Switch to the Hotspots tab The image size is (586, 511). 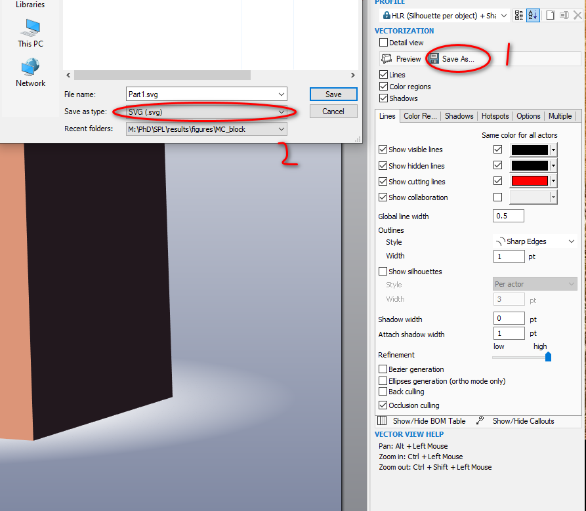tap(495, 116)
